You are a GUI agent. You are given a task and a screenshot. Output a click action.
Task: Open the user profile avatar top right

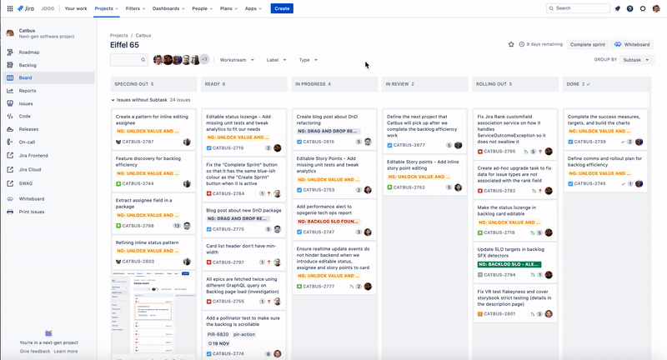(x=656, y=8)
